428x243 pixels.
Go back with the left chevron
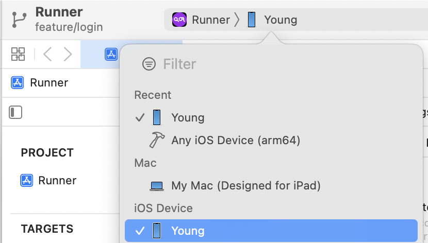[48, 54]
